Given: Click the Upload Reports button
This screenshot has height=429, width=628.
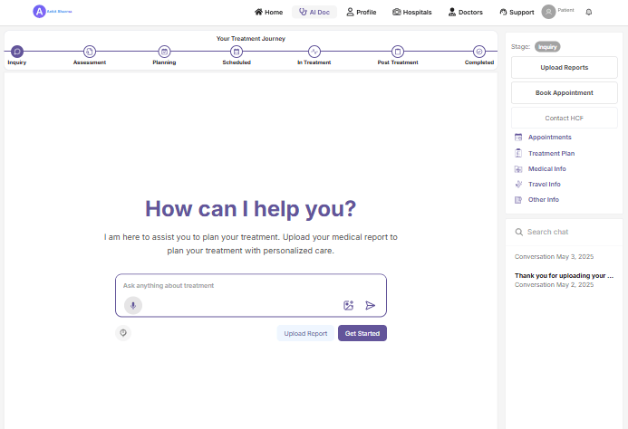Looking at the screenshot, I should pos(565,67).
